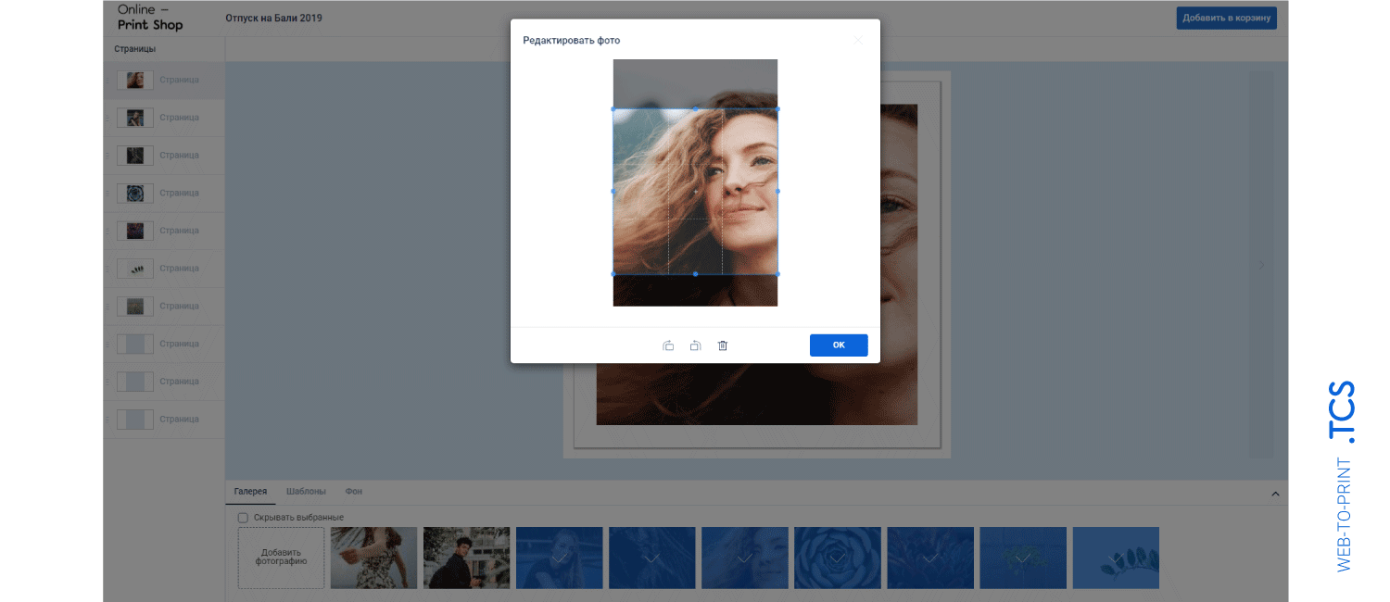Toggle the Скрывать выбранные checkbox

coord(243,517)
